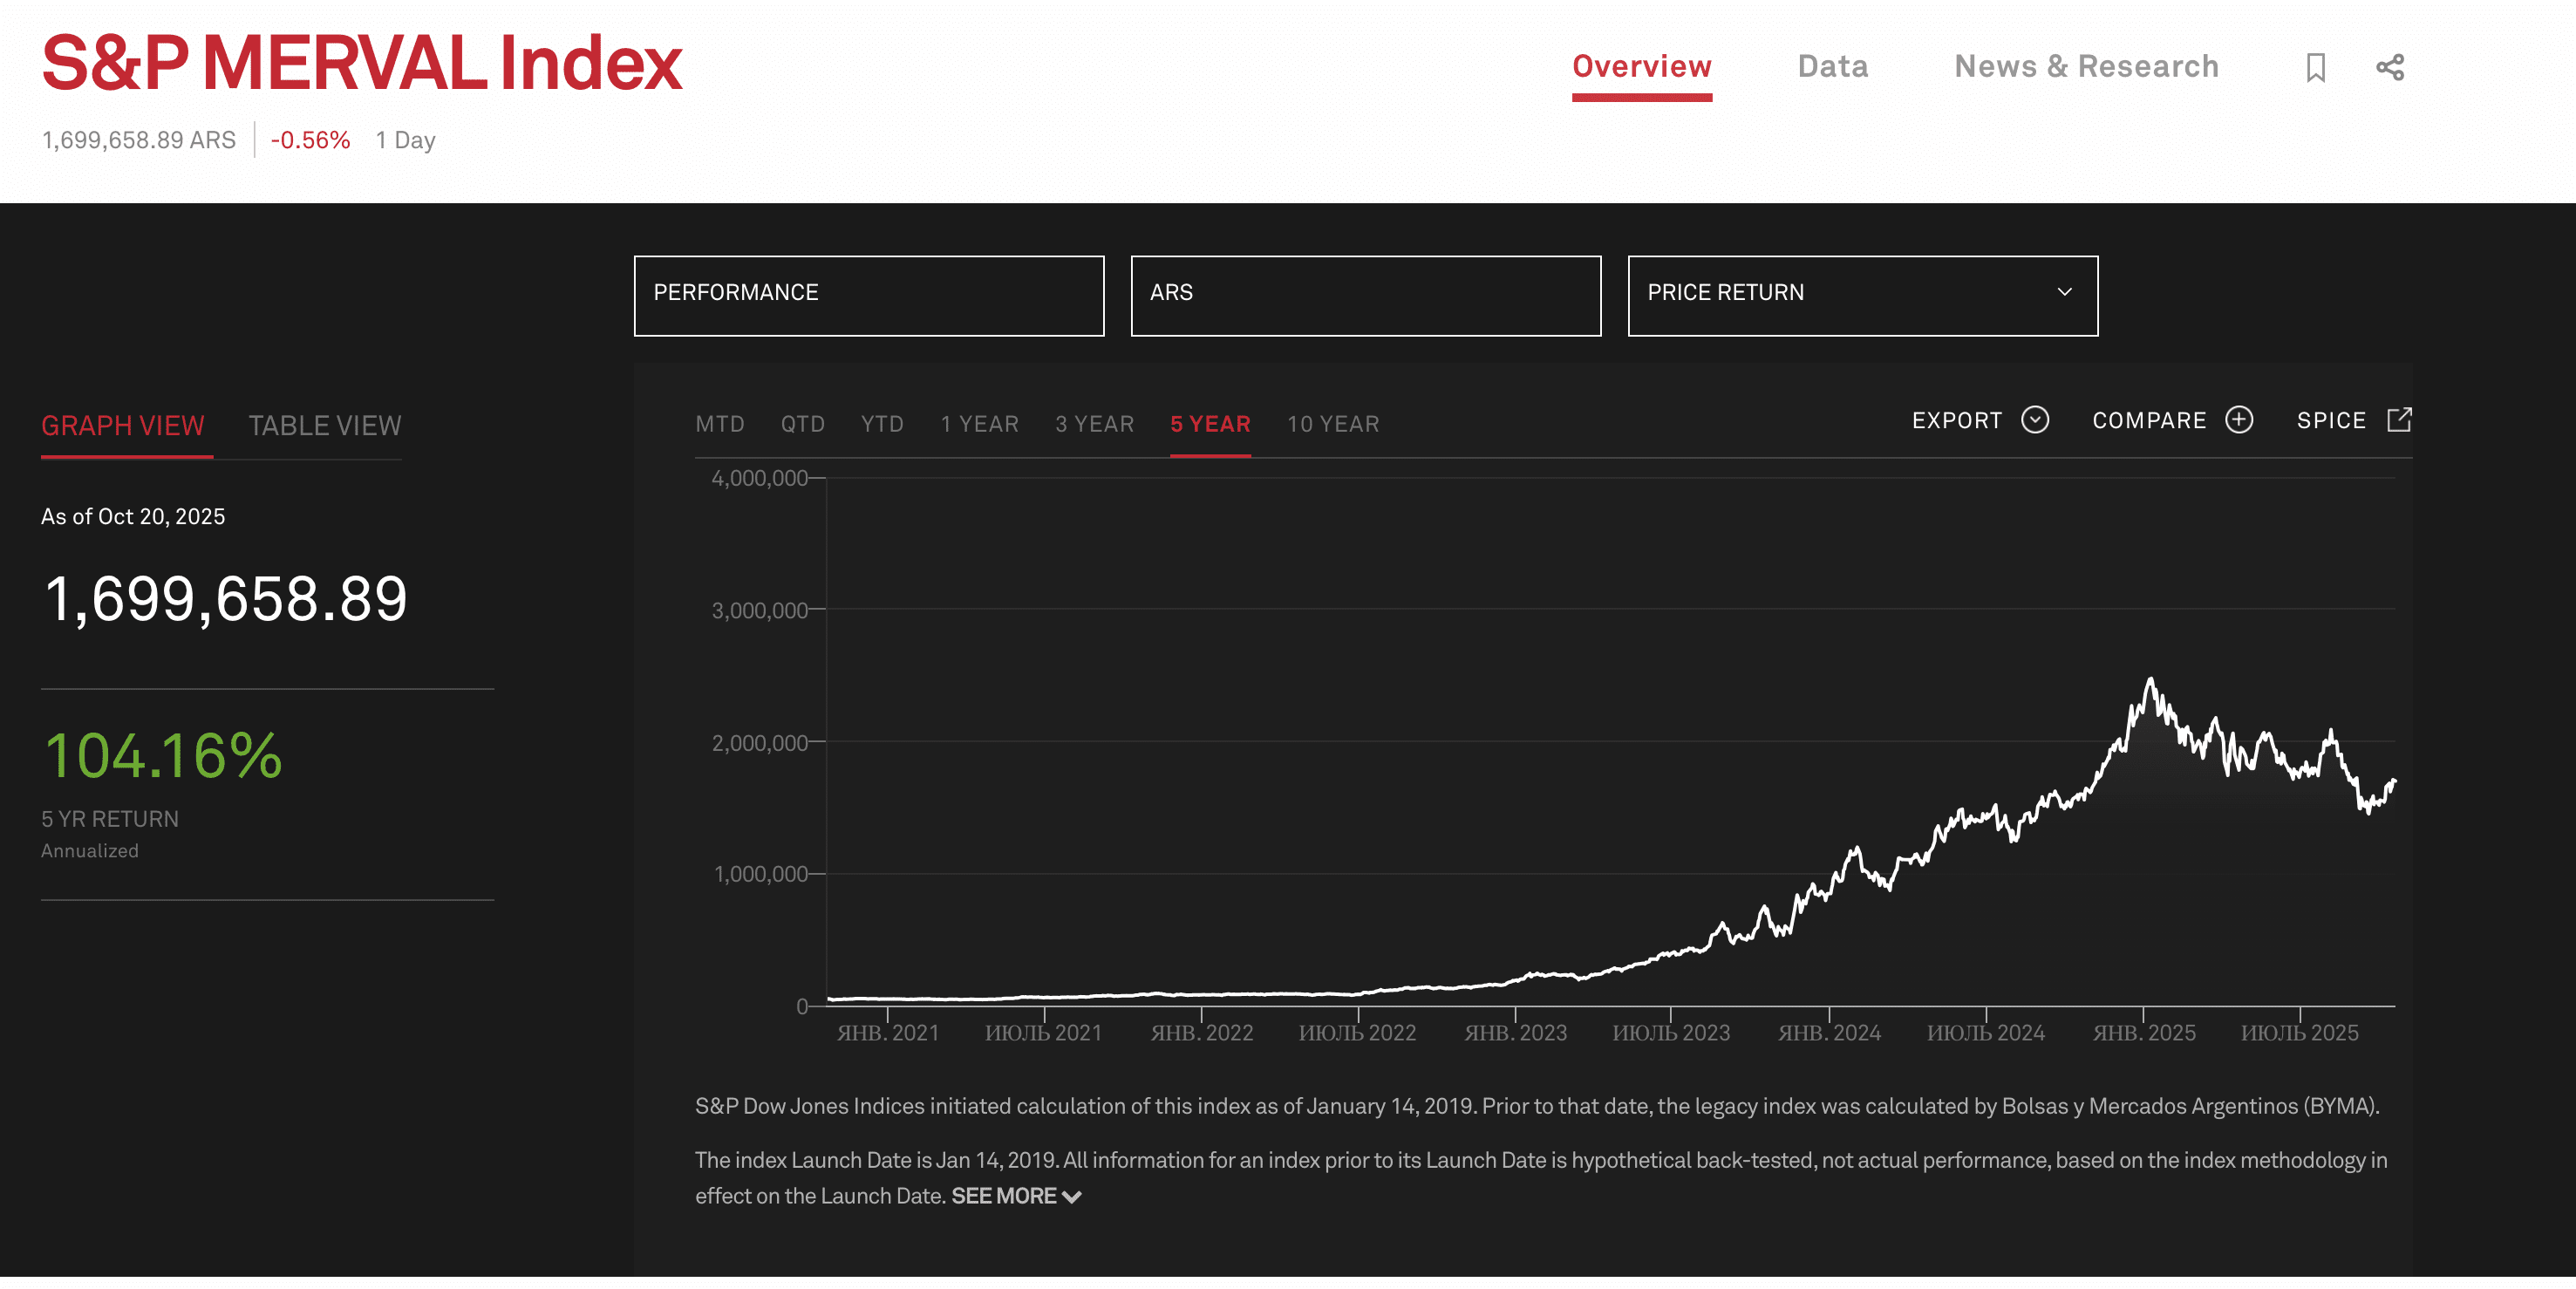Show MTD performance
The width and height of the screenshot is (2576, 1289).
pyautogui.click(x=719, y=424)
